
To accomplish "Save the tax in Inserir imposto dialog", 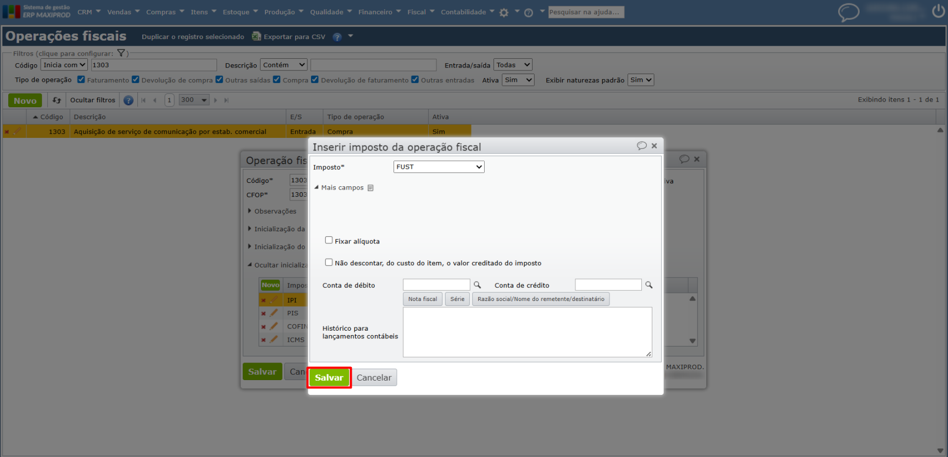I will pyautogui.click(x=329, y=378).
